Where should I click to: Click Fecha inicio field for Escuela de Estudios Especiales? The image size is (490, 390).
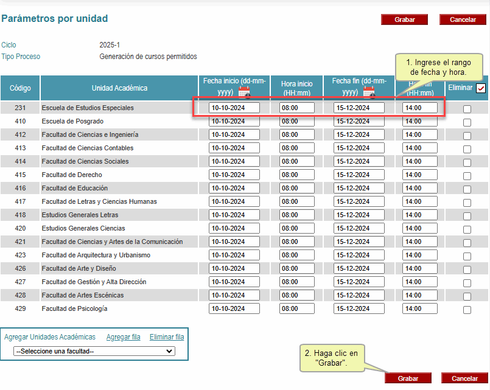(x=234, y=108)
